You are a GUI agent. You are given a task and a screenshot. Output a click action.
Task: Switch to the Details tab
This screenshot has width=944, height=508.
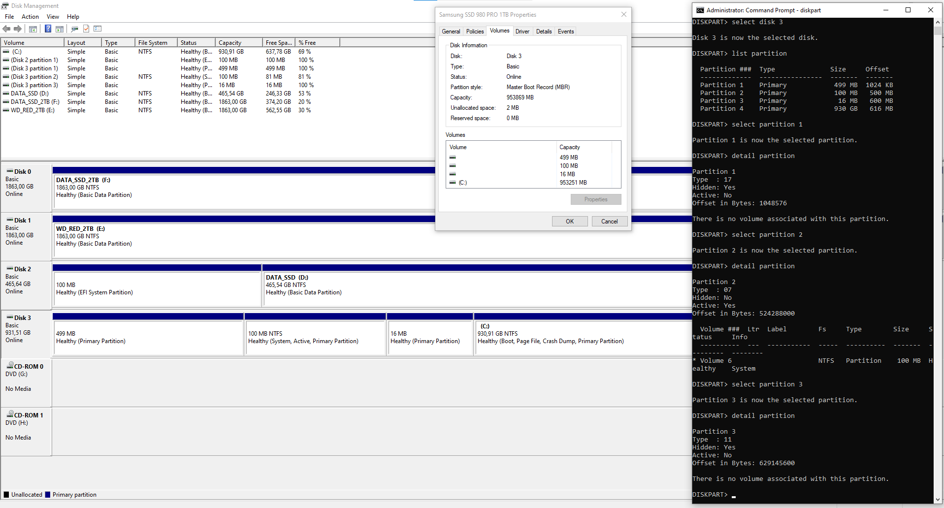(x=544, y=32)
